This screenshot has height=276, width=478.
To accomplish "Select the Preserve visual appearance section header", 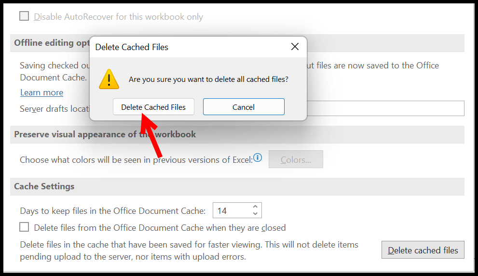I will click(x=237, y=134).
